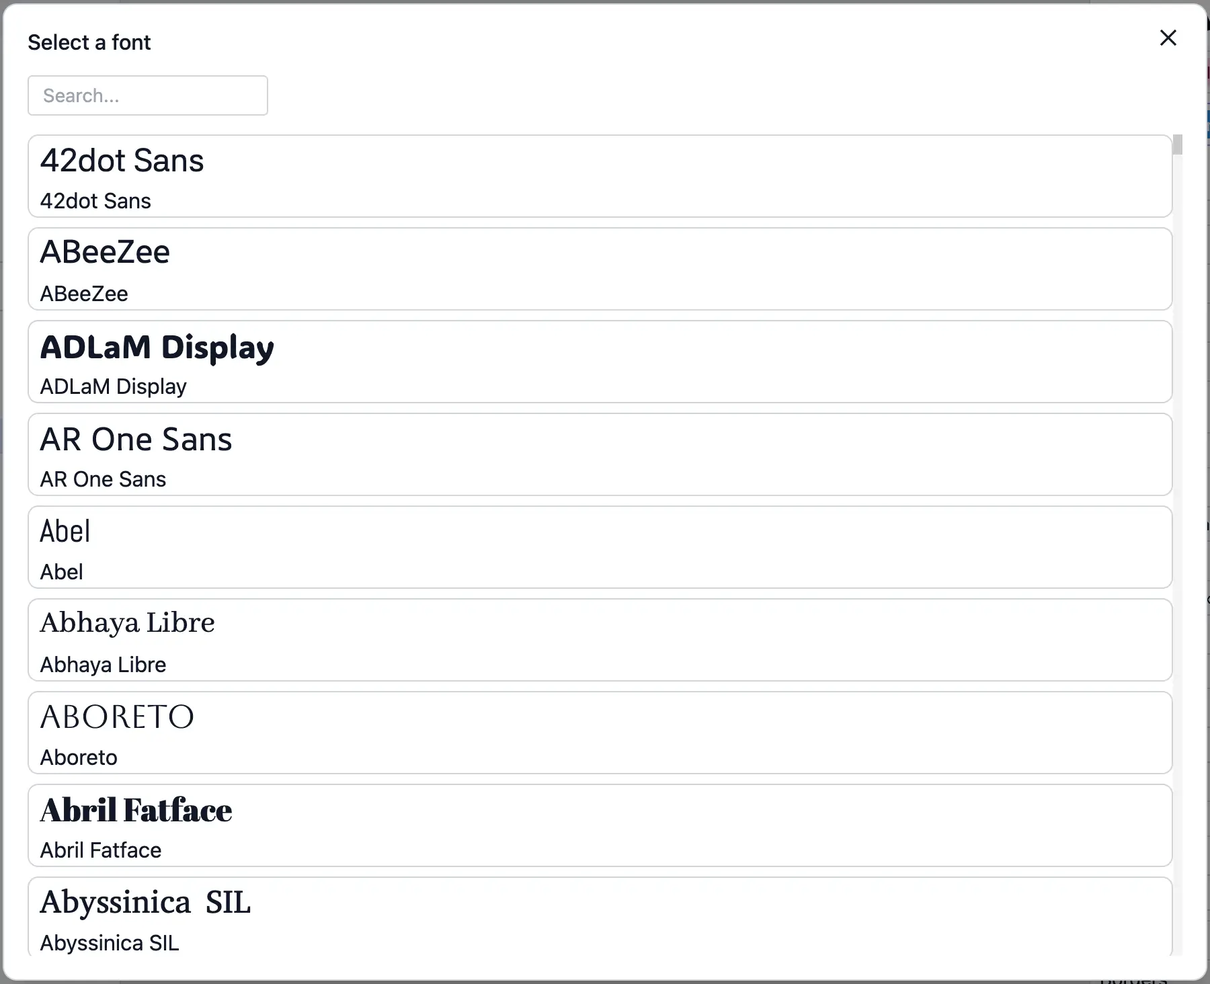1210x984 pixels.
Task: Click the ADLaM Display preview heading
Action: click(x=157, y=347)
